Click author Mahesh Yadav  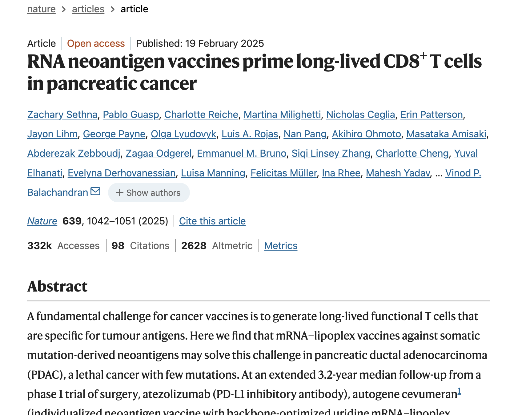(x=398, y=173)
